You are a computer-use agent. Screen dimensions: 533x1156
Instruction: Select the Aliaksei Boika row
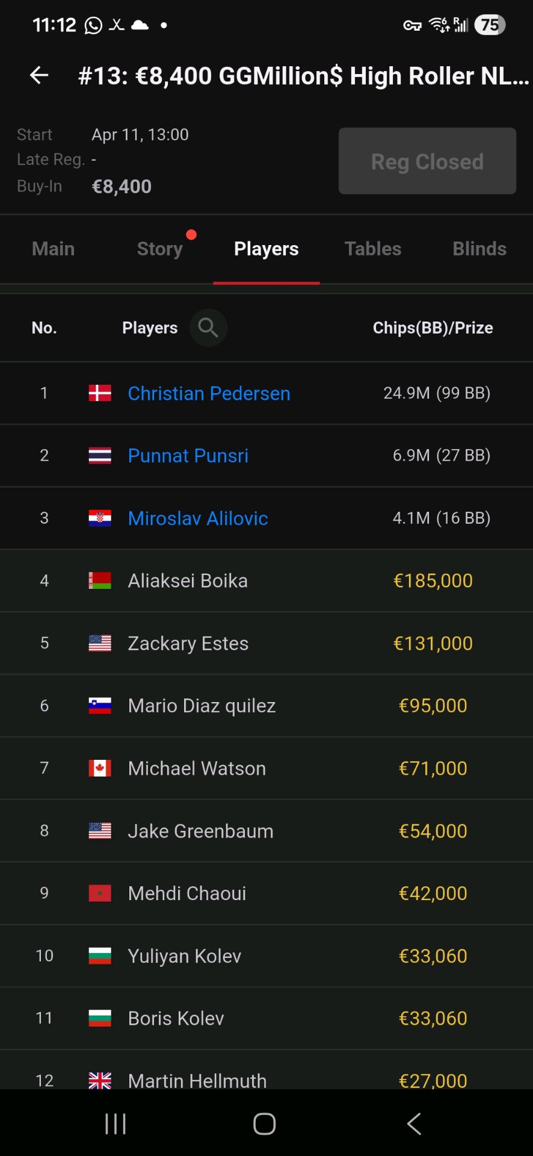point(266,581)
